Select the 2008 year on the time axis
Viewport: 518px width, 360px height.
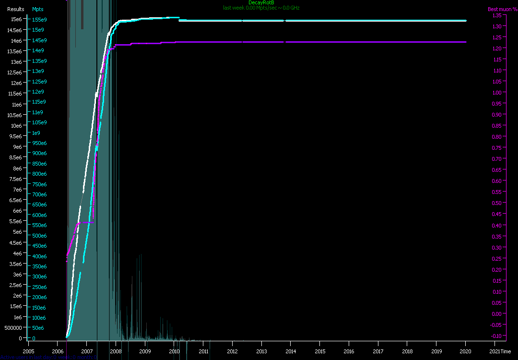[116, 351]
